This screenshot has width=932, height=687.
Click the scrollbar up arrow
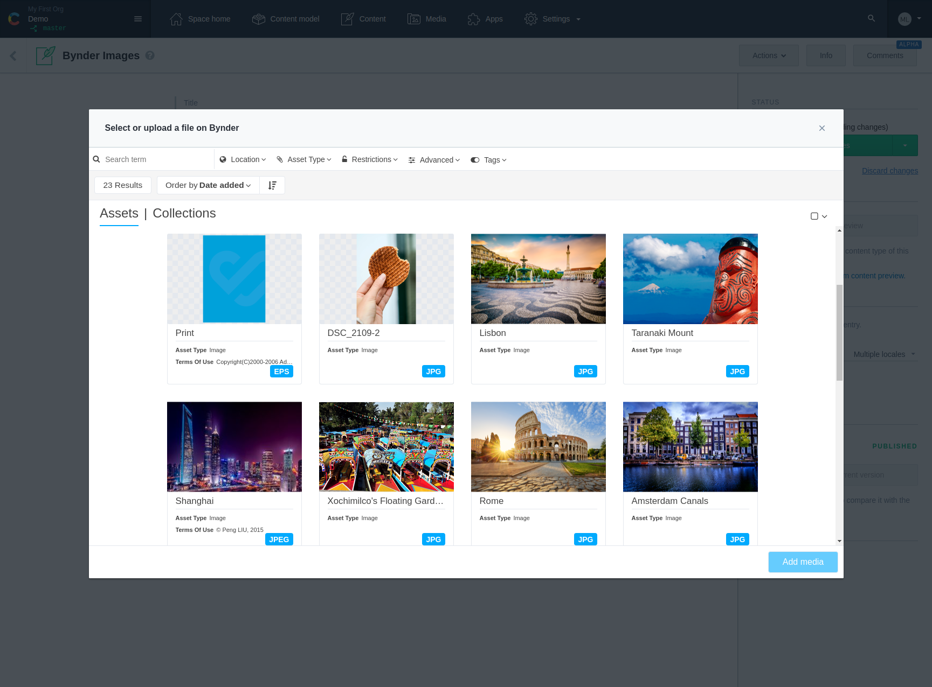coord(839,230)
